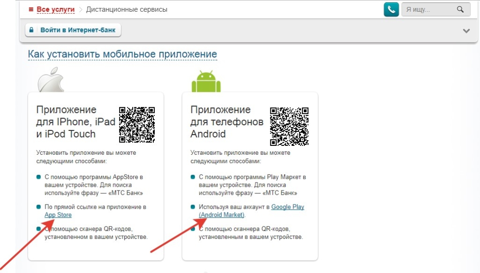Click the hamburger icon beside 'Все услуги'
Screen dimensions: 480x273
(31, 9)
